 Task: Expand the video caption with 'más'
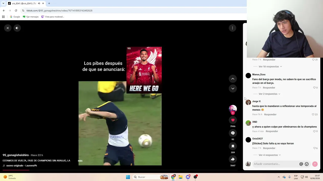point(80,161)
